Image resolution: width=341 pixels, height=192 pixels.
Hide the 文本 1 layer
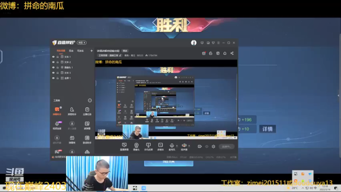pos(53,57)
